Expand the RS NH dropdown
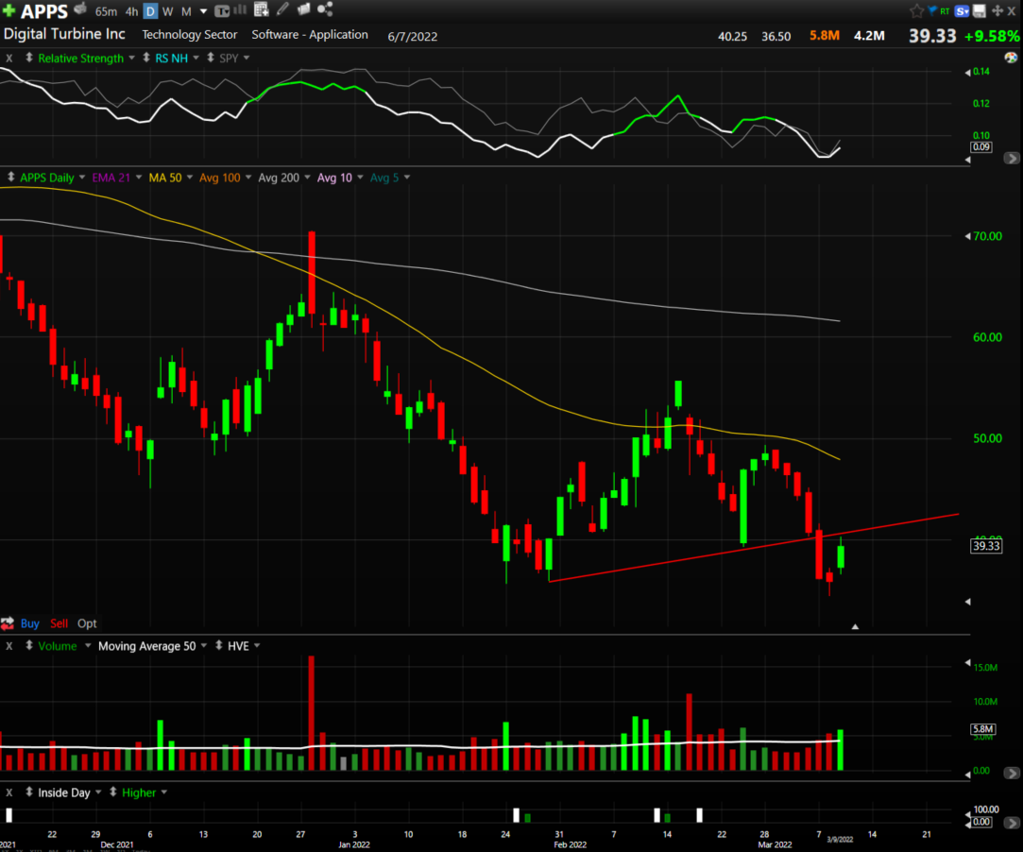The height and width of the screenshot is (852, 1023). tap(196, 58)
